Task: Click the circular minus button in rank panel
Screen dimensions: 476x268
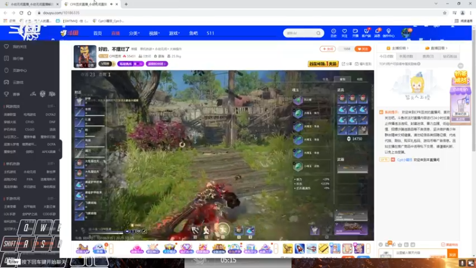Action: pyautogui.click(x=461, y=66)
